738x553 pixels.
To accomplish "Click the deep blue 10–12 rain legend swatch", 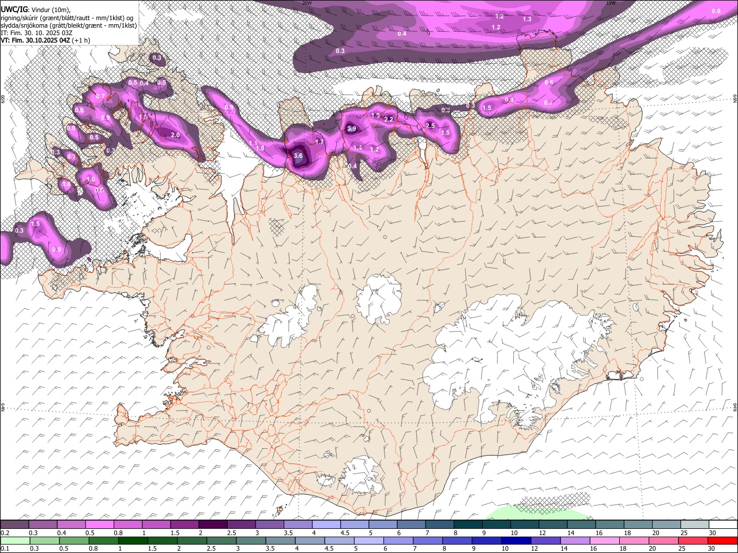I will coord(515,540).
